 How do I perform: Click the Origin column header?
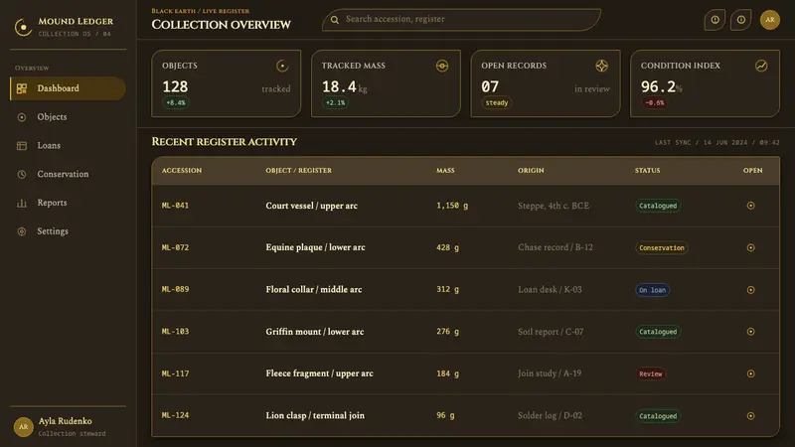pyautogui.click(x=531, y=171)
